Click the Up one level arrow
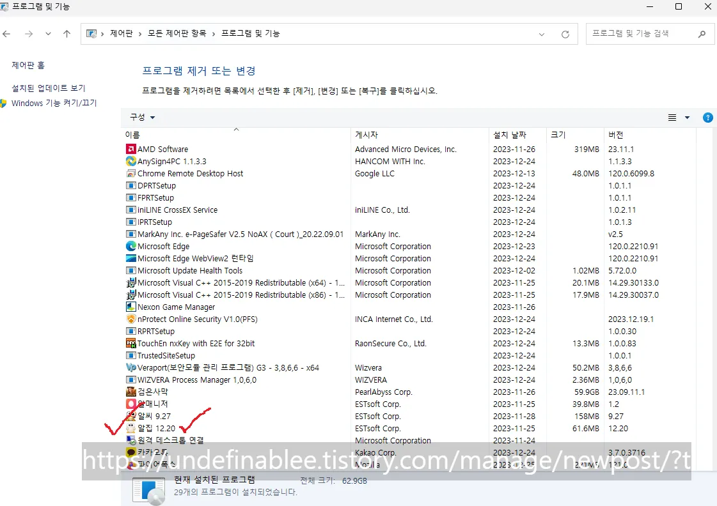Viewport: 717px width, 506px height. 67,34
